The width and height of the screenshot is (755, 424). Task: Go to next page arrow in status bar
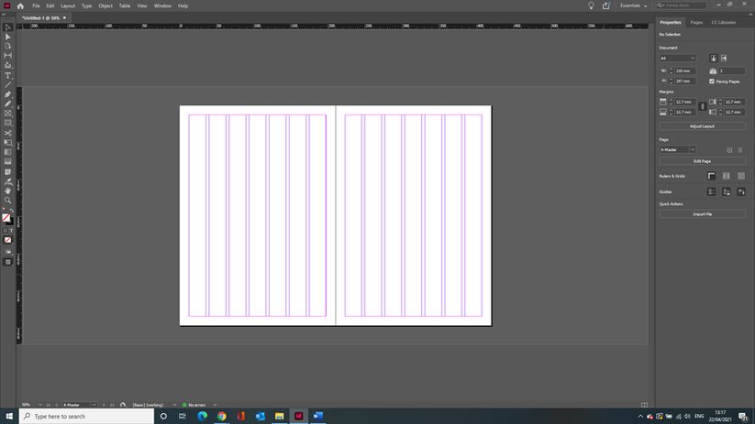tap(104, 405)
